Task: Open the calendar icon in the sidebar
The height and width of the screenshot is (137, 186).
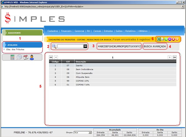Action: pyautogui.click(x=26, y=57)
